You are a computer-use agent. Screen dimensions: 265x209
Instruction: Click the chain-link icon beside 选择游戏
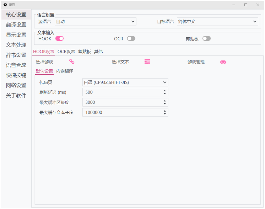coord(72,62)
